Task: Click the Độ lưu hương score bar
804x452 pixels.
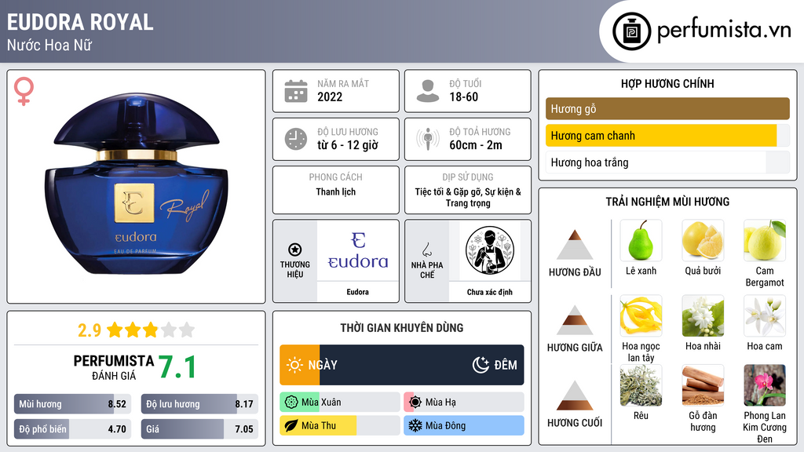Action: coord(199,404)
